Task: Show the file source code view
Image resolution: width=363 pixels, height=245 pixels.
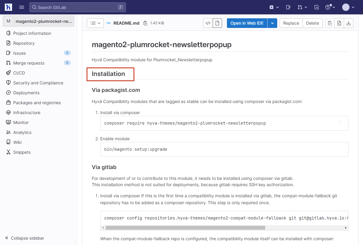Action: point(208,23)
